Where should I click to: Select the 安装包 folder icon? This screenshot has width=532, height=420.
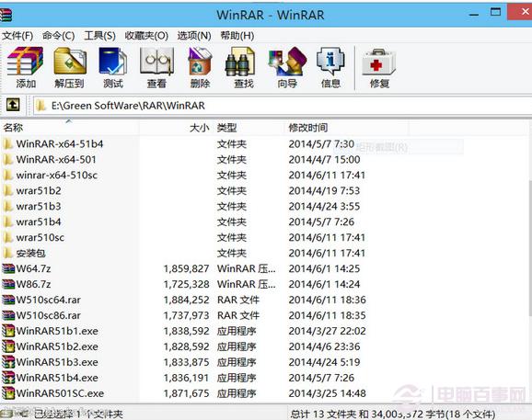[x=7, y=253]
